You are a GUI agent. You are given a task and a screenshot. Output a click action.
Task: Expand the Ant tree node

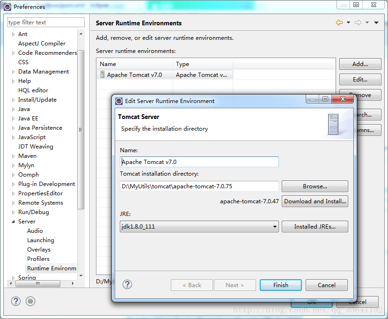(14, 34)
